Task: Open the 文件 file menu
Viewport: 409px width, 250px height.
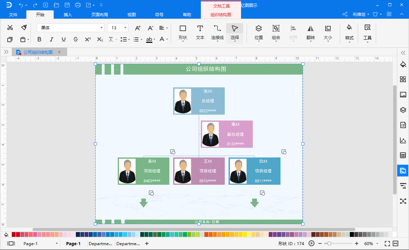Action: (x=13, y=15)
